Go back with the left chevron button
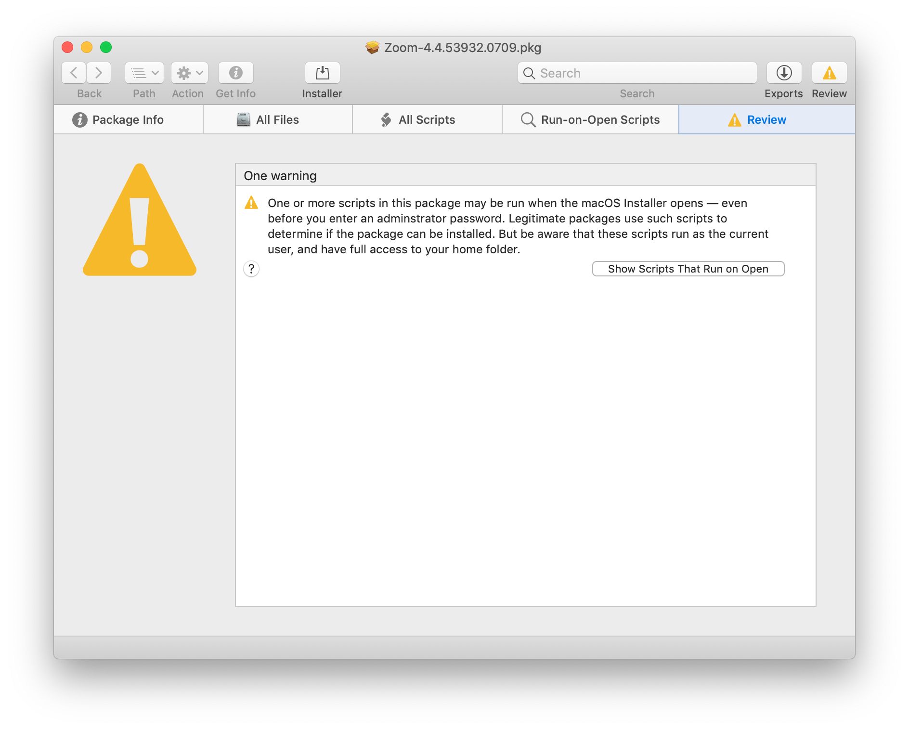 point(74,73)
